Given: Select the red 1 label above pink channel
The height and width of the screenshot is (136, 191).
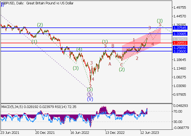Looking at the screenshot, I should pyautogui.click(x=134, y=40).
